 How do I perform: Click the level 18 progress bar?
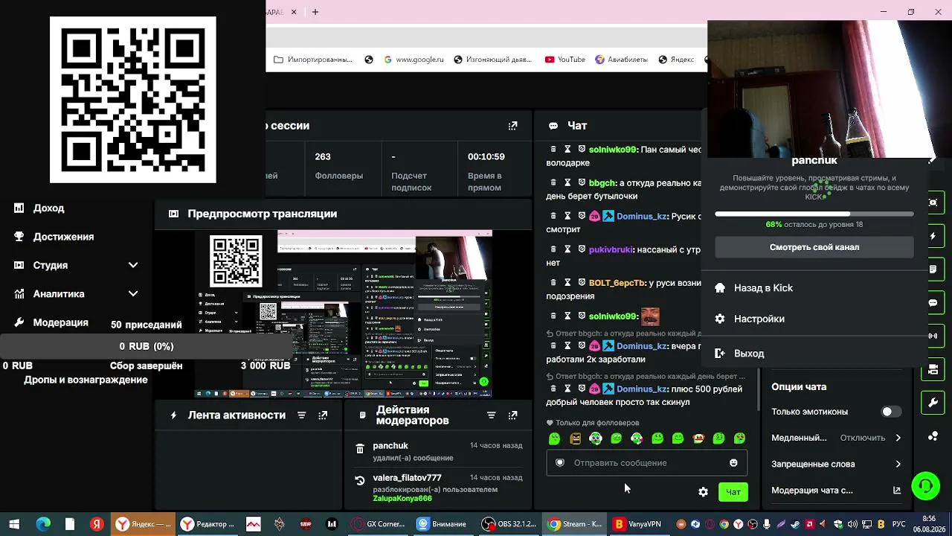coord(814,214)
